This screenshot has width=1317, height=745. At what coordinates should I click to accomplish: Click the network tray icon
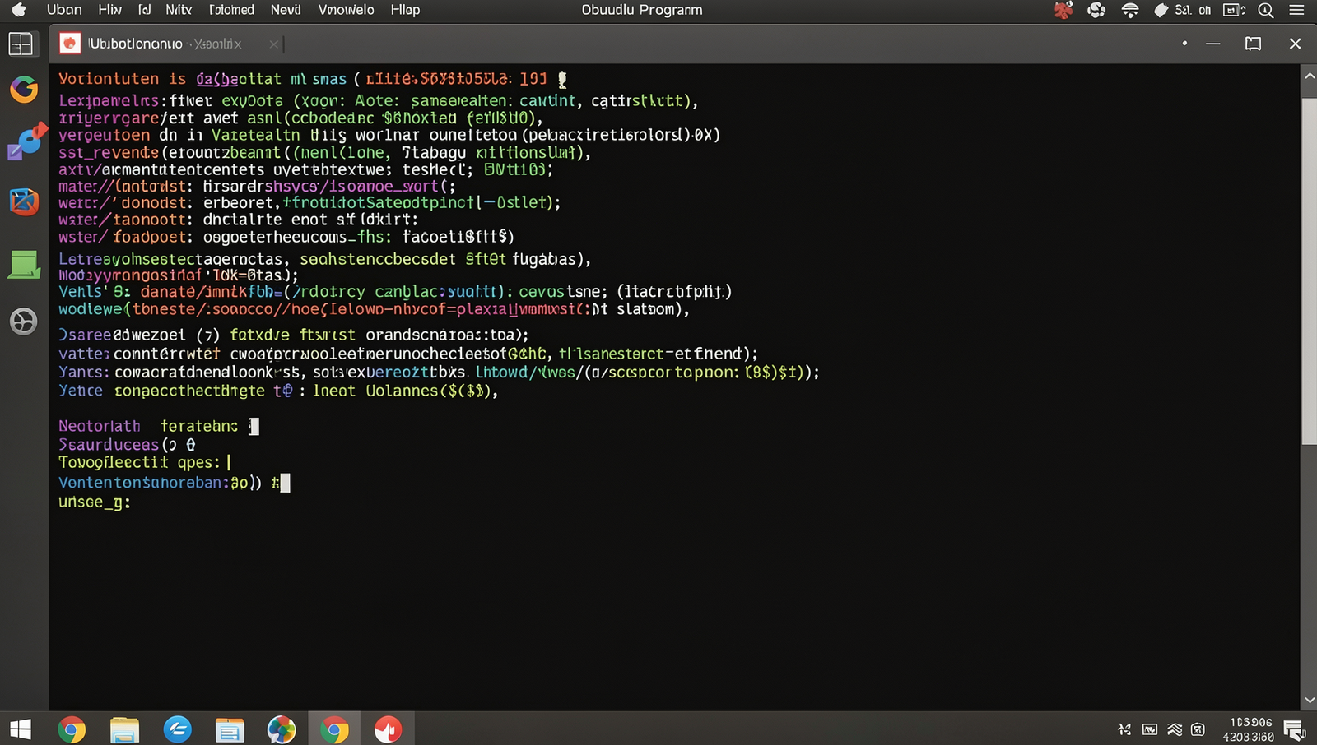tap(1175, 729)
